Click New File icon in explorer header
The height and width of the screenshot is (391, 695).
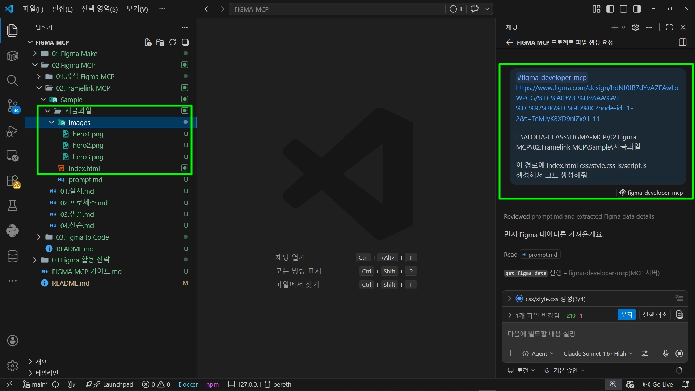pyautogui.click(x=148, y=42)
